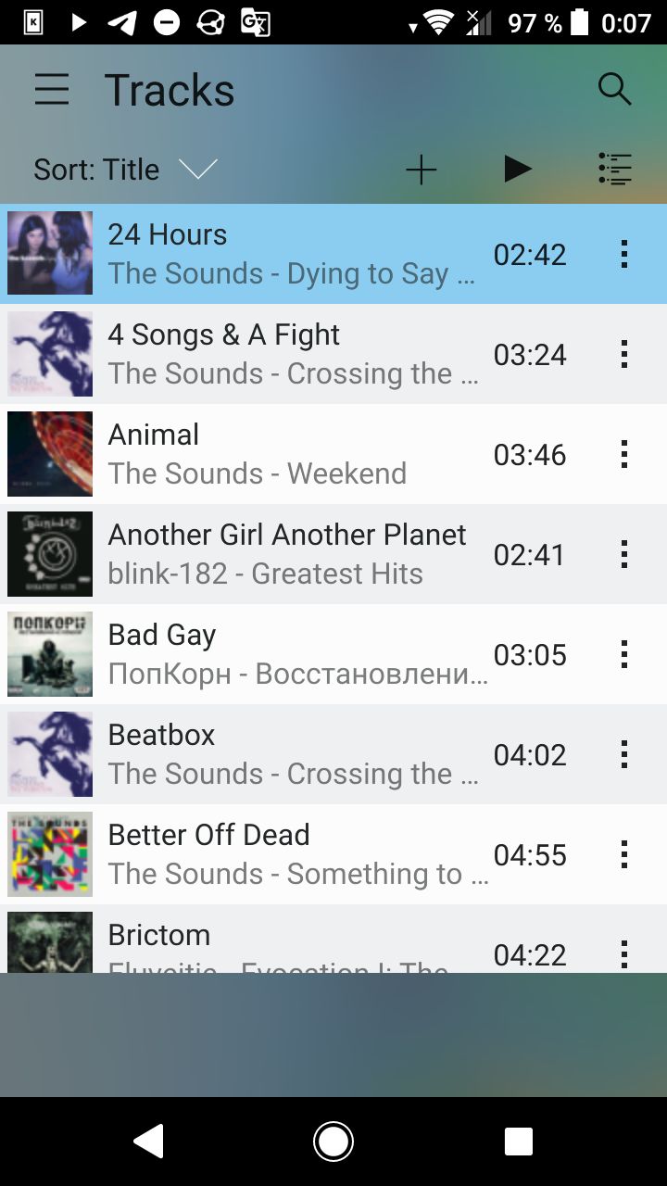Image resolution: width=667 pixels, height=1186 pixels.
Task: Click the plus add icon
Action: [421, 170]
